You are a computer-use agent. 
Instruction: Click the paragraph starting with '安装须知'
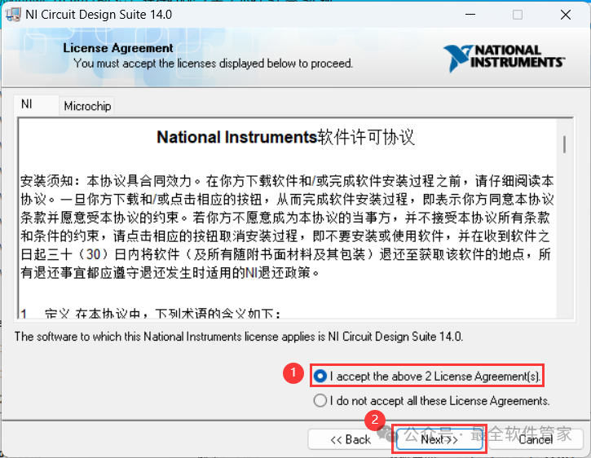(287, 227)
